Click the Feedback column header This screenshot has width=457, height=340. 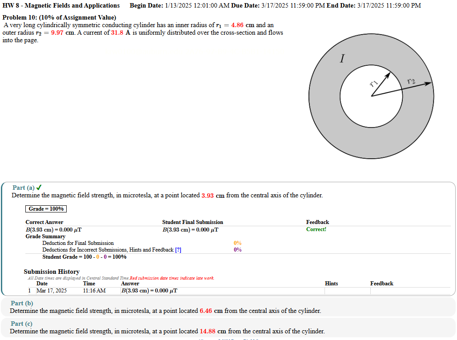click(x=381, y=283)
